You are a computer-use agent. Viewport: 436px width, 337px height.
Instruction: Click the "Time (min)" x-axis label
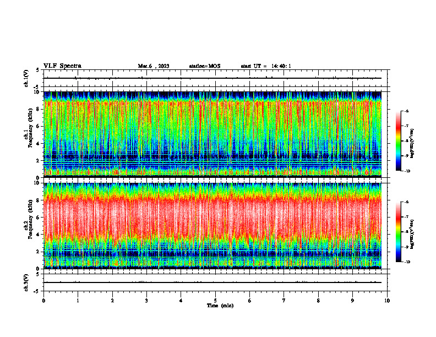[x=220, y=306]
